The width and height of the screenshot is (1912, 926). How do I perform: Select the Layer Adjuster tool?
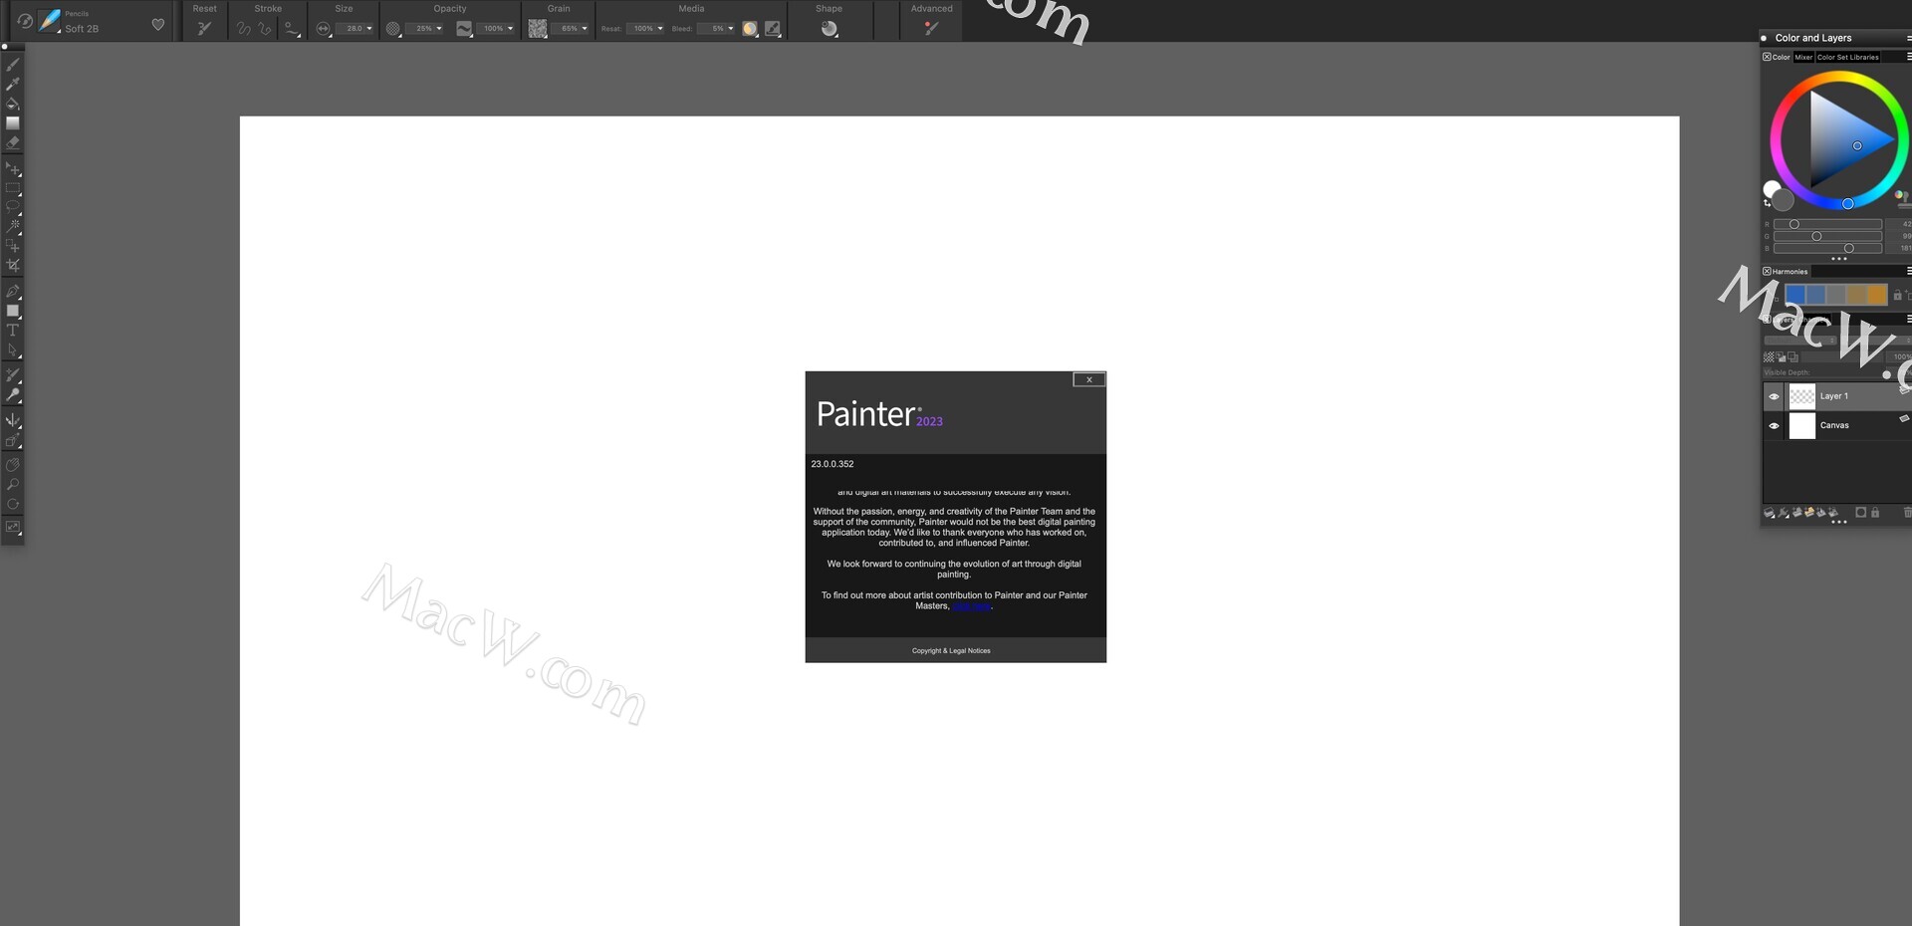[x=13, y=169]
